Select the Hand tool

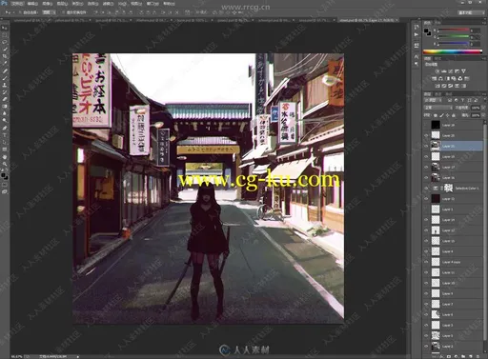point(5,157)
